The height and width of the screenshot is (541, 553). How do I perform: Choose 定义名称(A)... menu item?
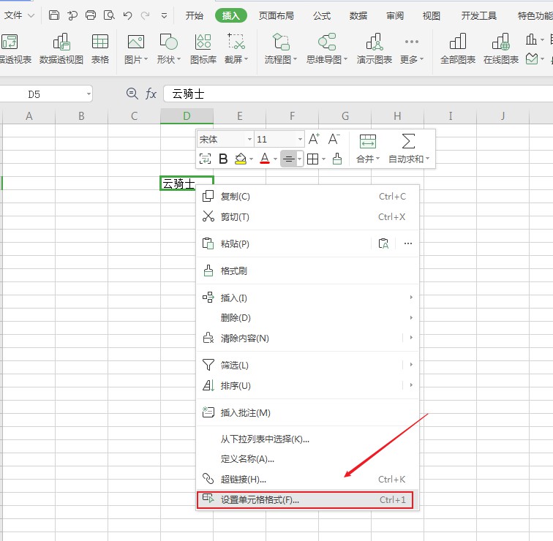coord(307,459)
